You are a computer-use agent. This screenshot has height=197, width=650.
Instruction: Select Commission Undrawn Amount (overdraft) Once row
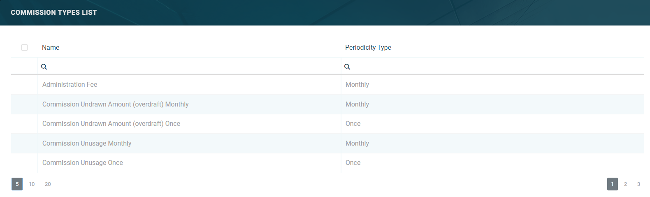[x=111, y=124]
